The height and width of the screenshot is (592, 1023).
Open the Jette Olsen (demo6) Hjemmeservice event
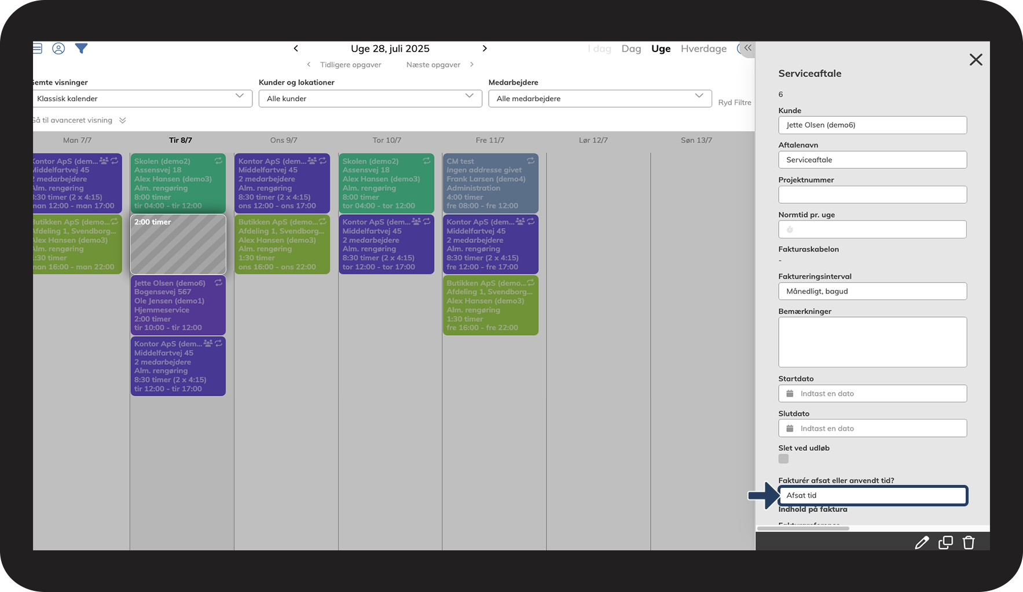pos(178,305)
